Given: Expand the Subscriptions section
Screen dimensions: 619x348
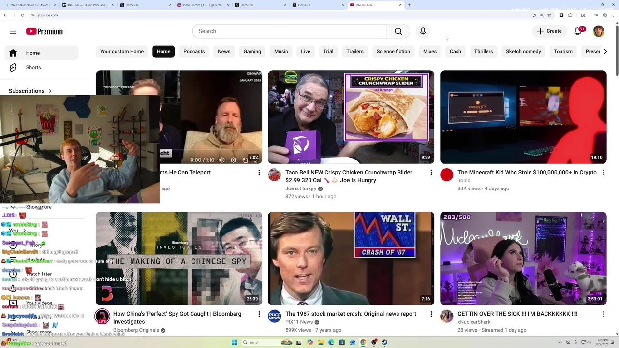Looking at the screenshot, I should point(30,91).
